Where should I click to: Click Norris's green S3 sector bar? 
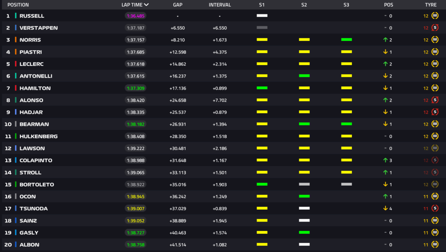click(346, 40)
